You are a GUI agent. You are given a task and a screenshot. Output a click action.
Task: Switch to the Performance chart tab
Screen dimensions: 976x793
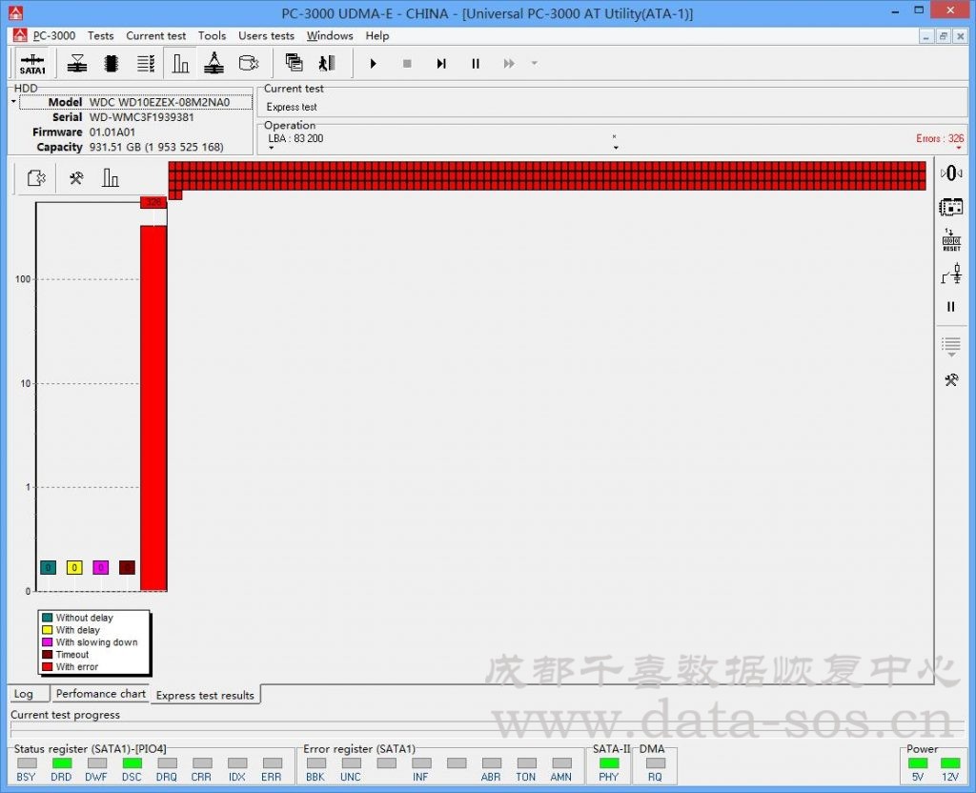(100, 694)
